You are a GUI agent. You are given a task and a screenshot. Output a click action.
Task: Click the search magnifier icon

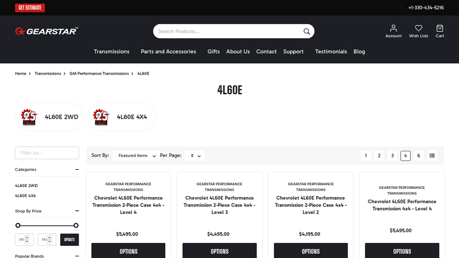click(306, 32)
